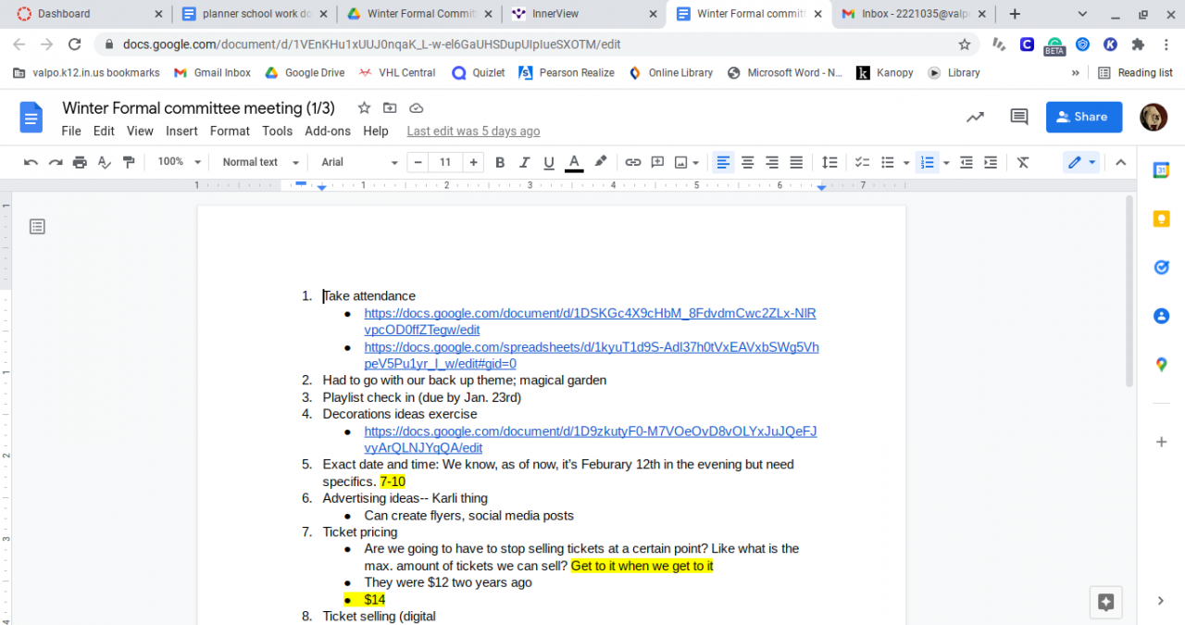
Task: Open the Kanopy bookmark
Action: tap(884, 72)
